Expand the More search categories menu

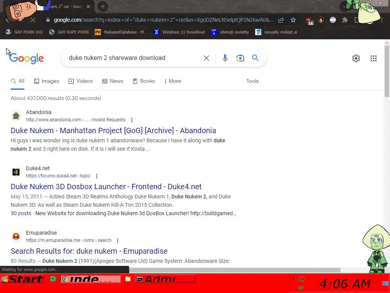tap(173, 81)
